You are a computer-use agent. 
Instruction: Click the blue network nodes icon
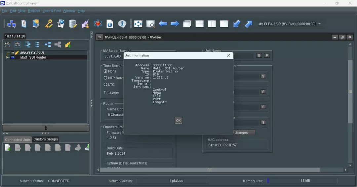(x=48, y=44)
